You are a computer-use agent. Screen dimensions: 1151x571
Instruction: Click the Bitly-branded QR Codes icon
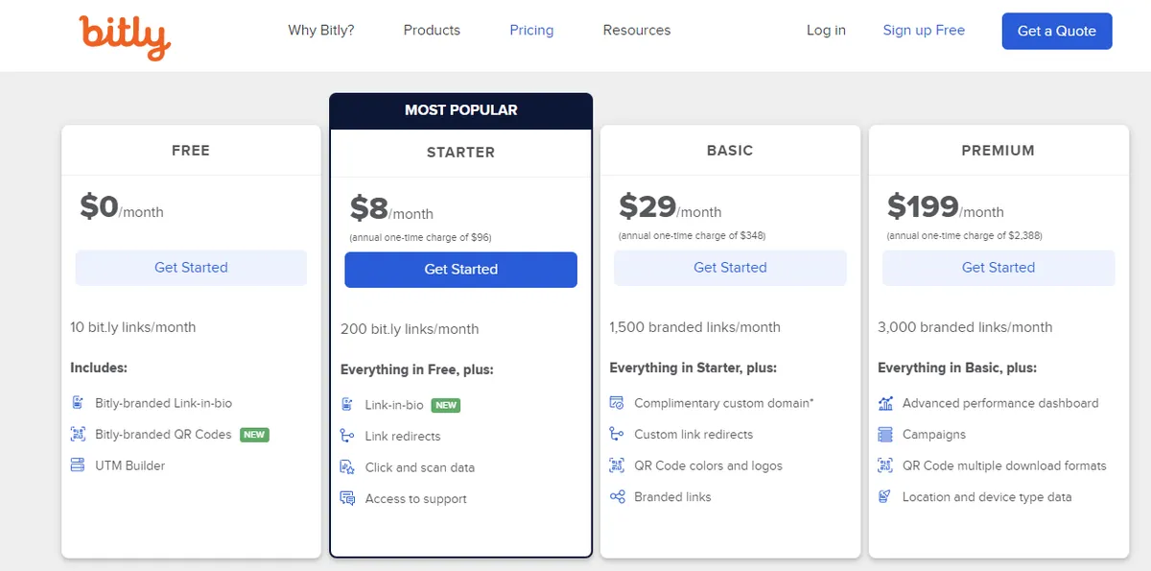(78, 435)
